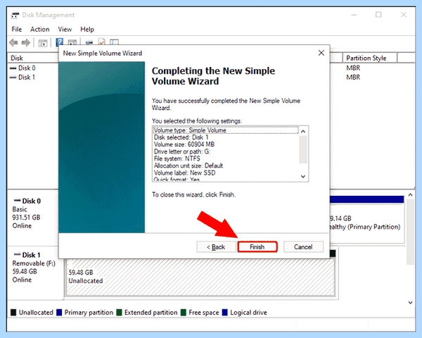
Task: Click the Disk Management title bar icon
Action: (15, 15)
